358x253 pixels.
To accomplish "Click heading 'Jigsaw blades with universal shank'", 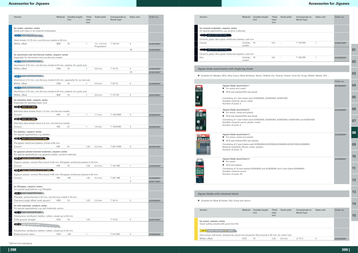I will pyautogui.click(x=218, y=194).
